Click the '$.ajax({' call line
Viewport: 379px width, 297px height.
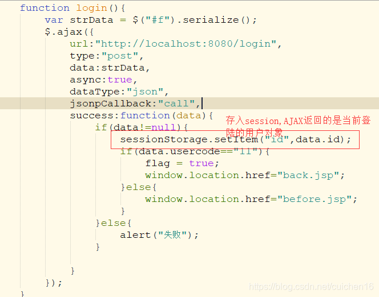pyautogui.click(x=69, y=32)
